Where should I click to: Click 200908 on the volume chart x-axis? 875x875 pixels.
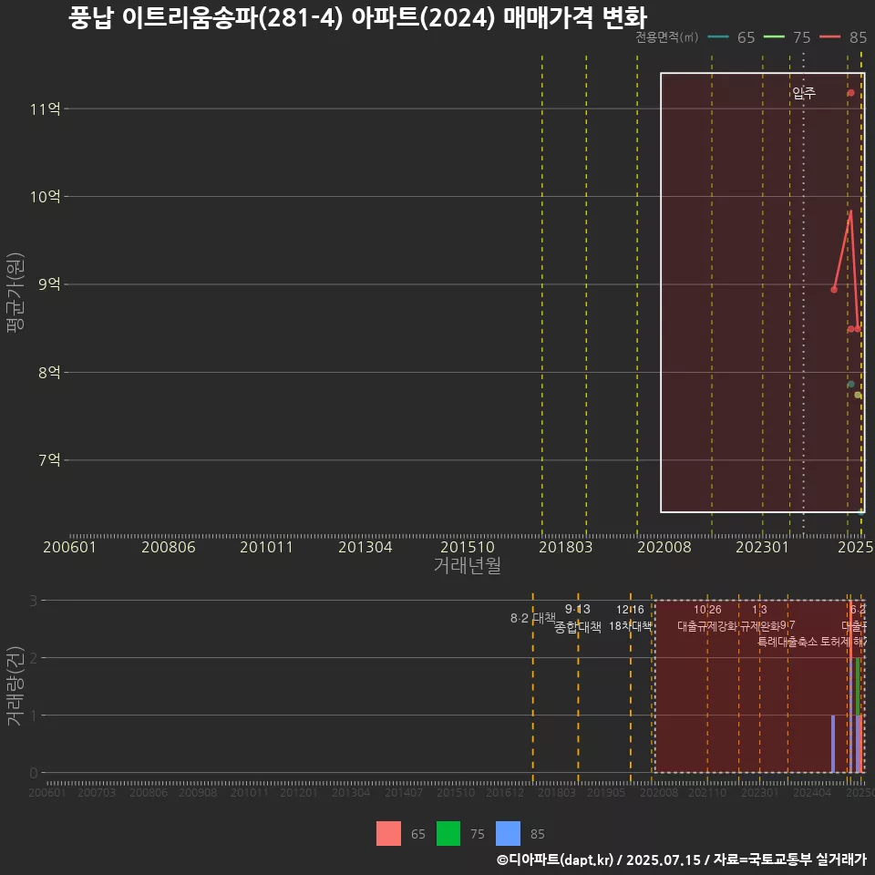coord(198,792)
